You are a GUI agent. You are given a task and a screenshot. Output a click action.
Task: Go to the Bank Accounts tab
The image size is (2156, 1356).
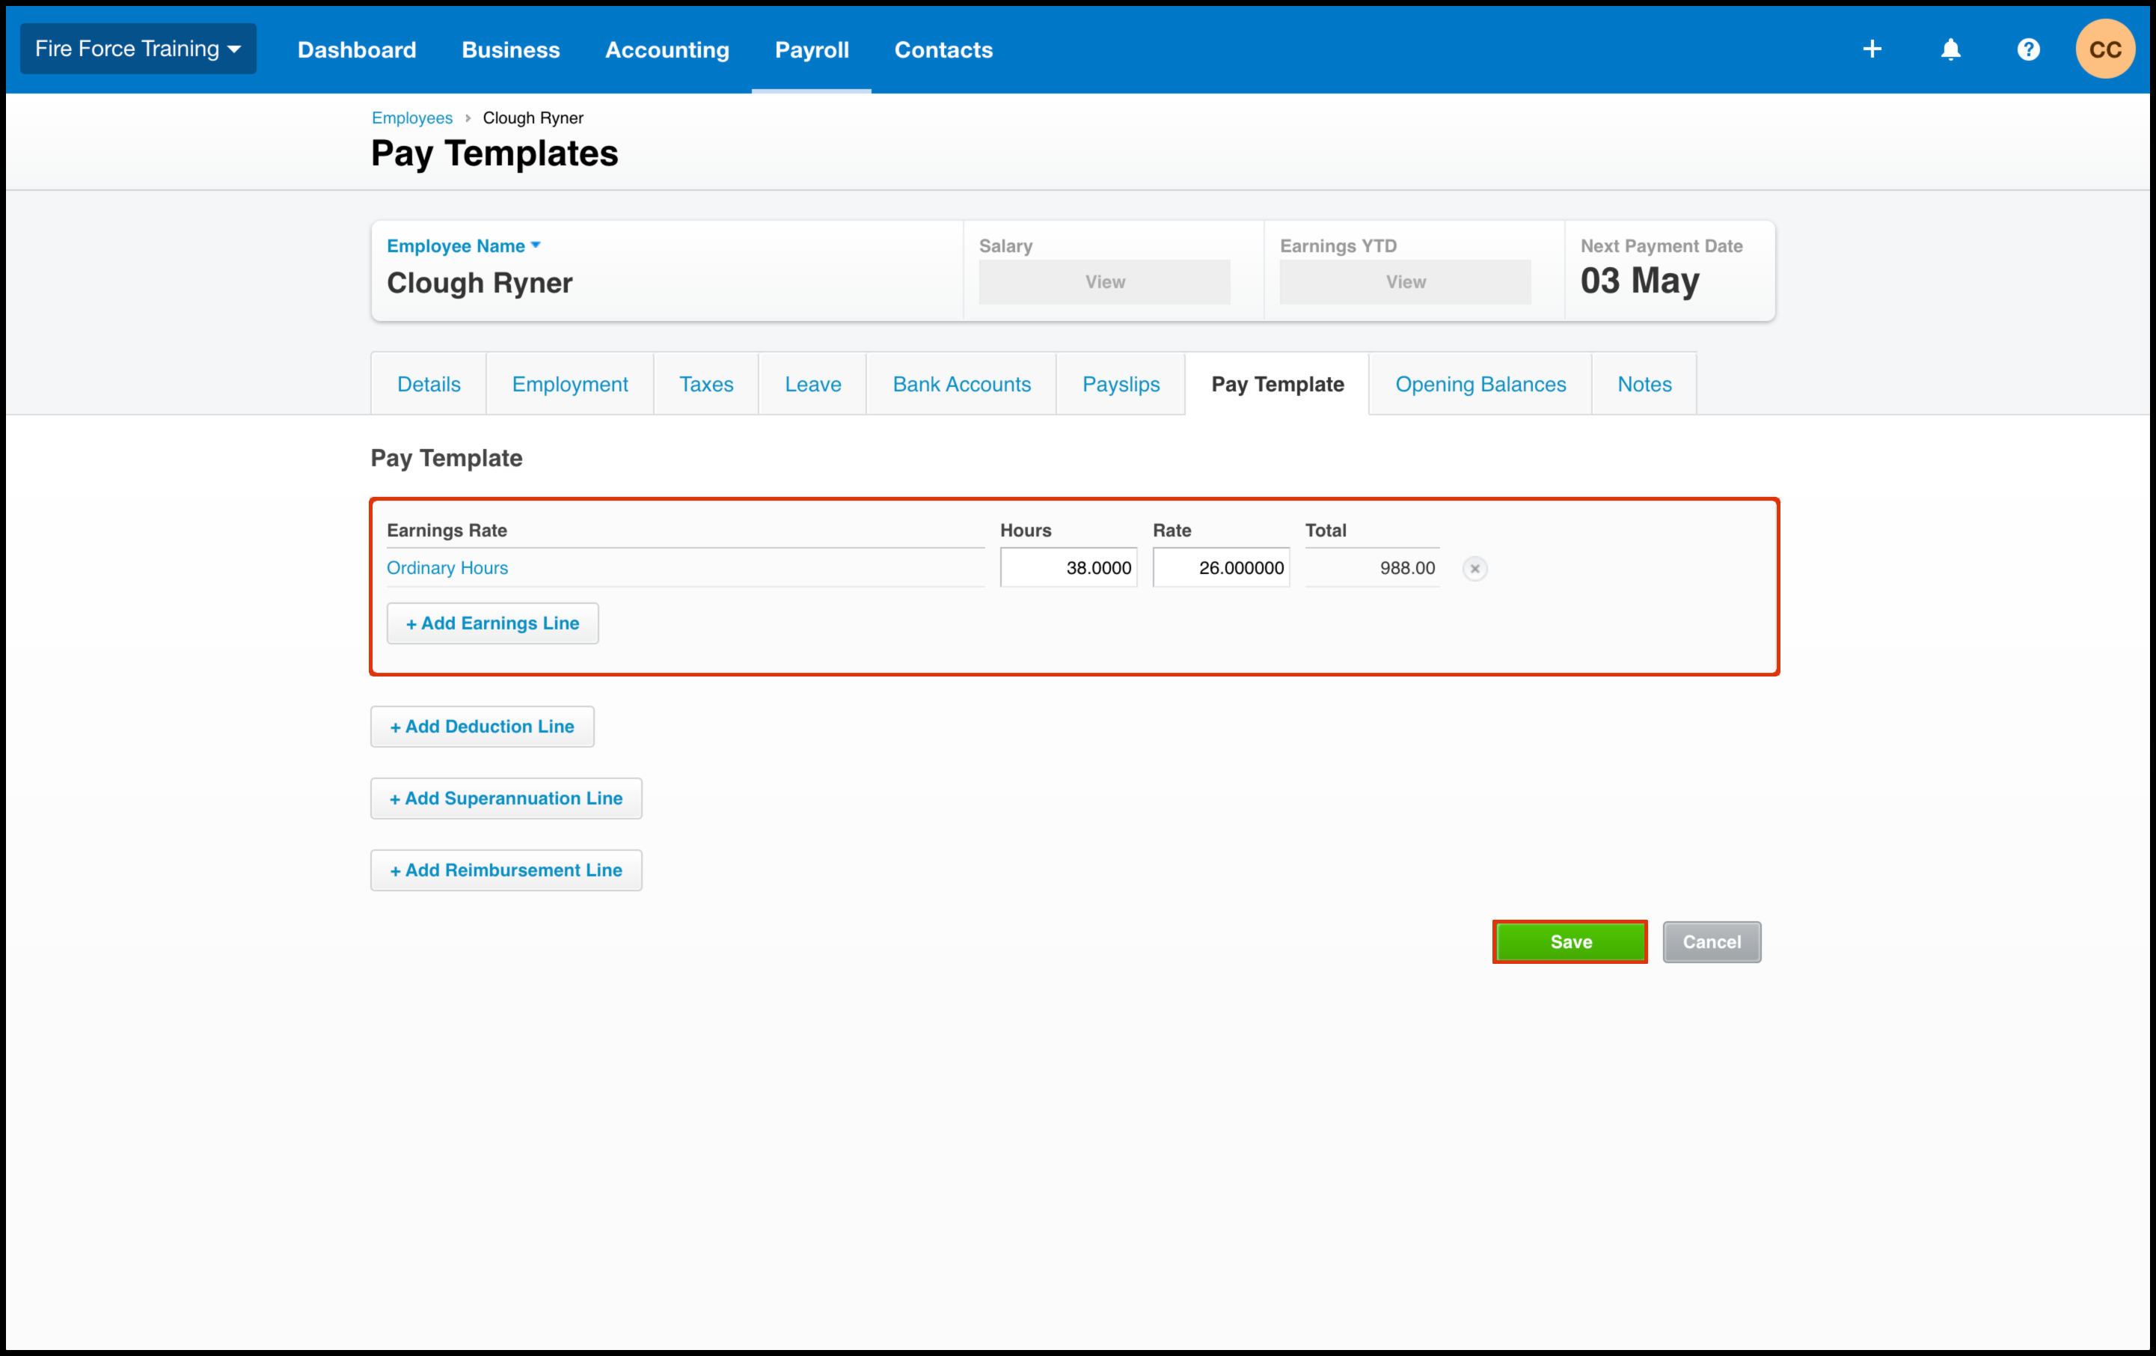pyautogui.click(x=961, y=384)
